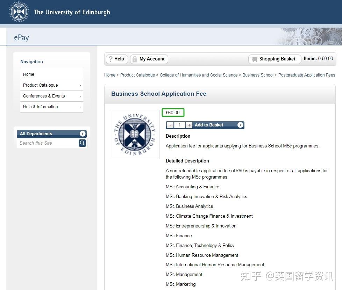Click the padlock icon beside My Account
Screen dimensions: 342x290
[135, 59]
